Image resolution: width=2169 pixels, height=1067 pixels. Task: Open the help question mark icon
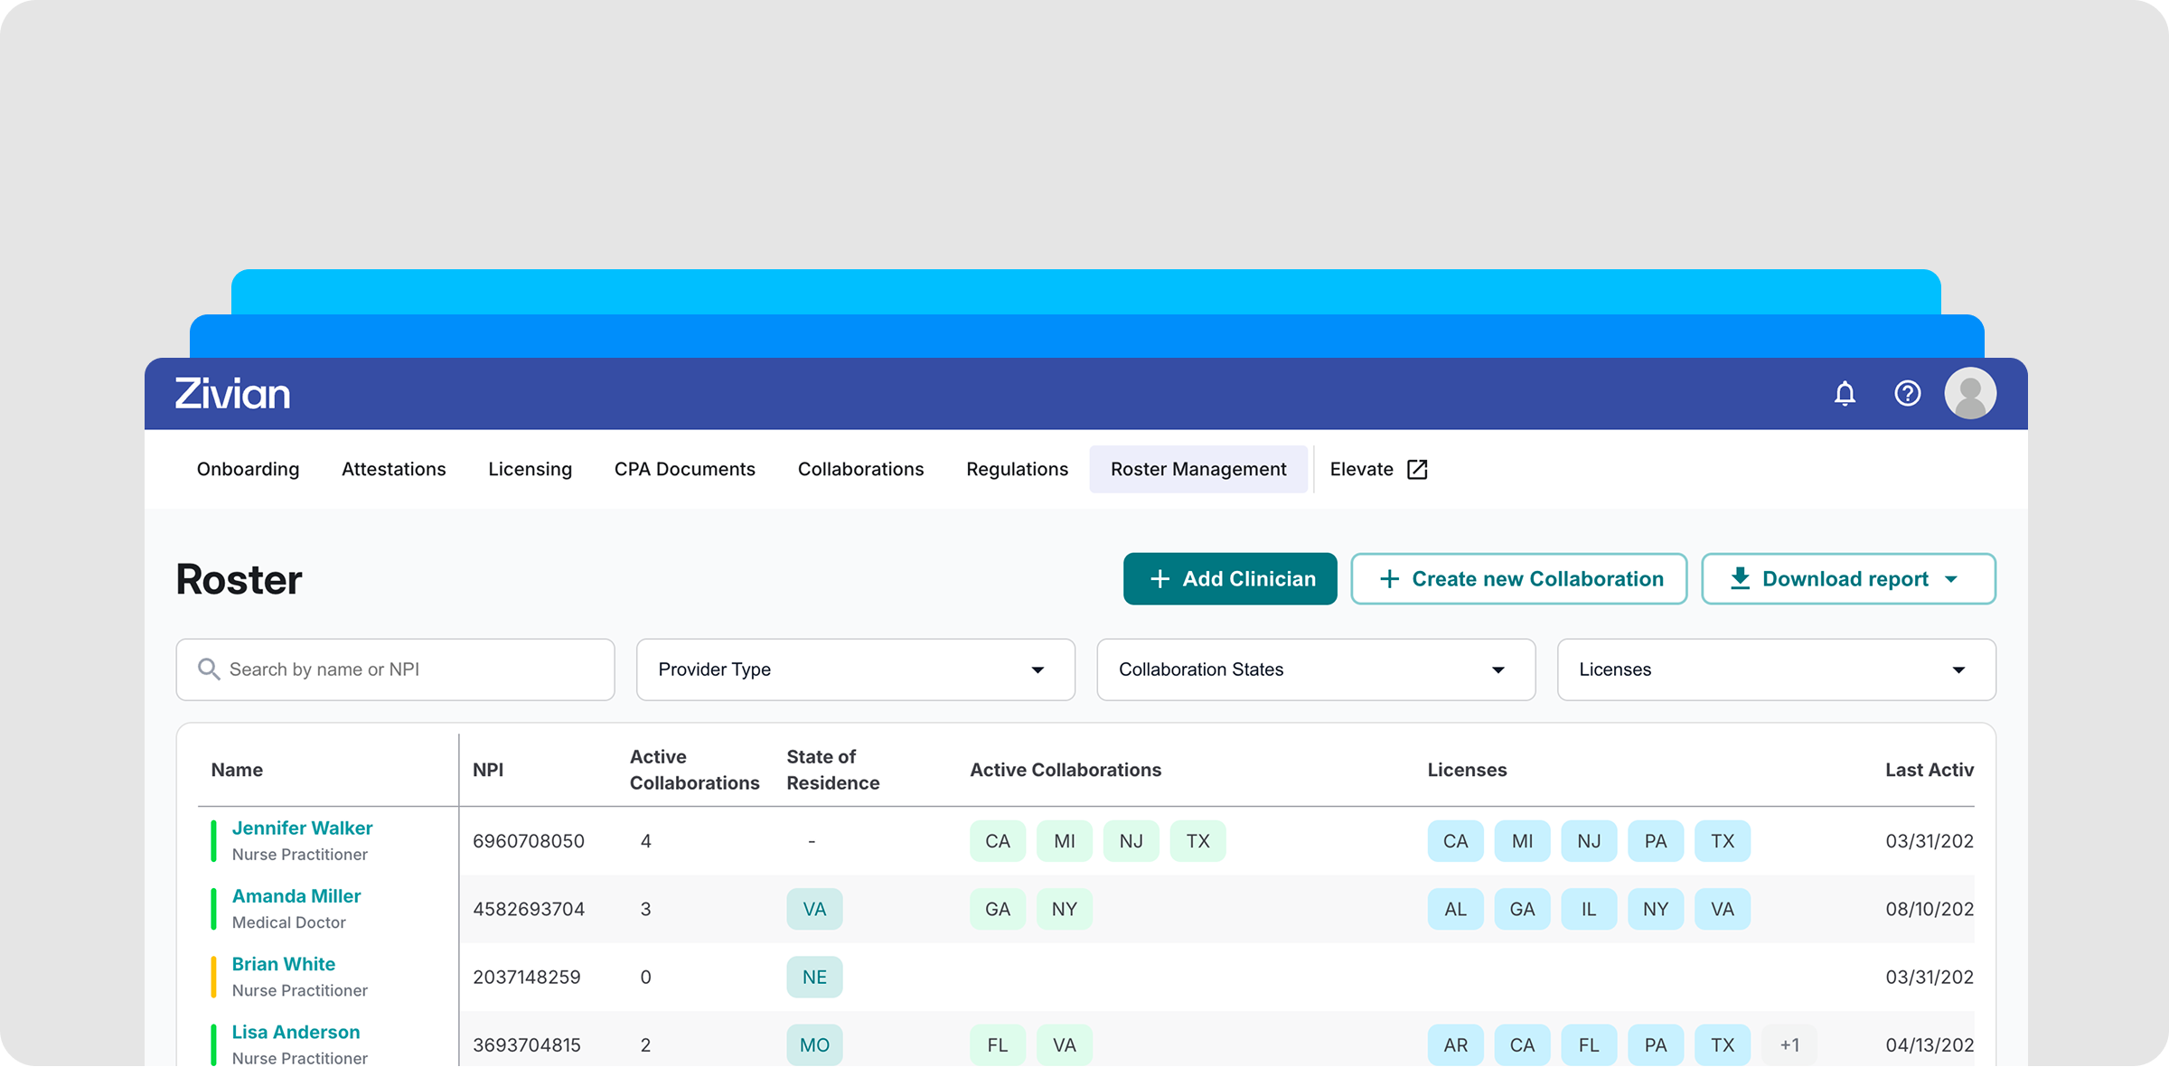point(1908,394)
